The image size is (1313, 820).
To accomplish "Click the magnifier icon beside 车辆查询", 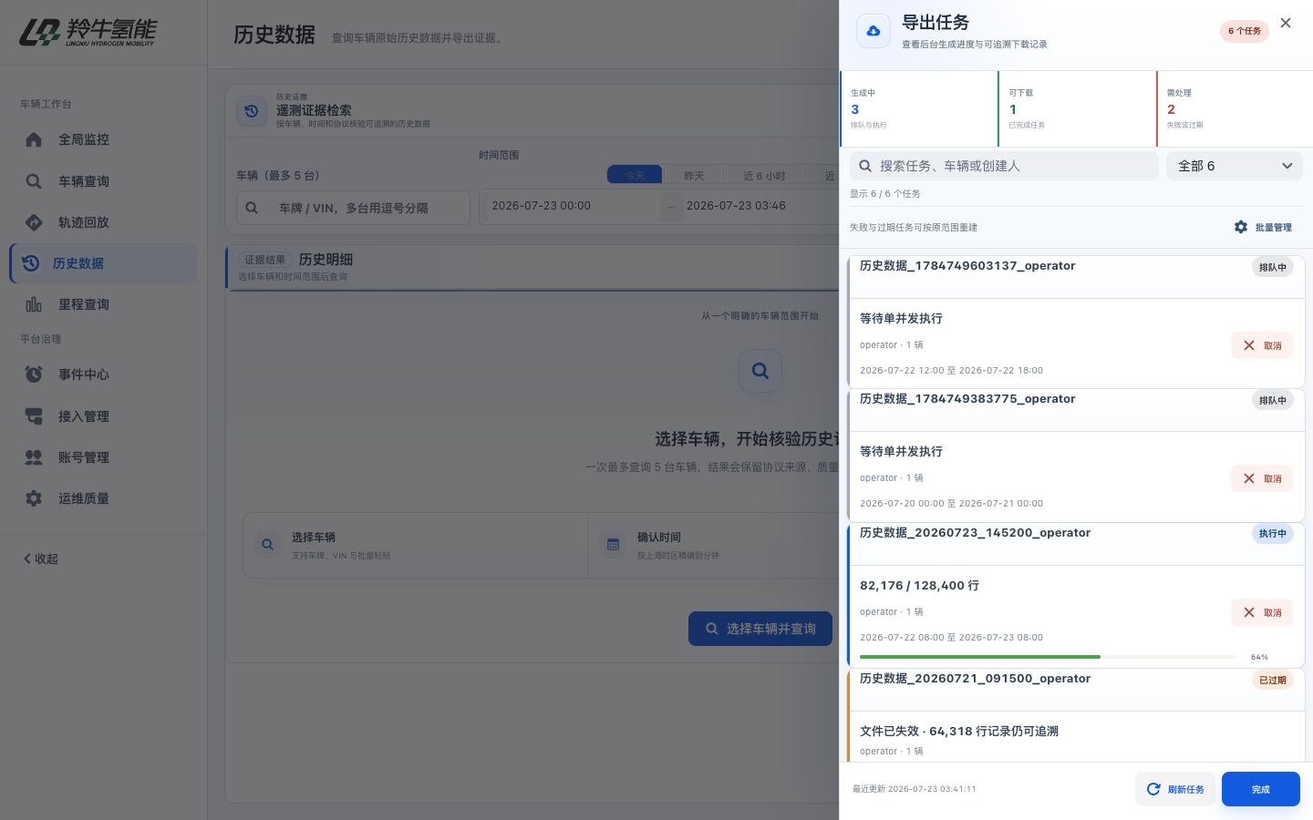I will (34, 181).
